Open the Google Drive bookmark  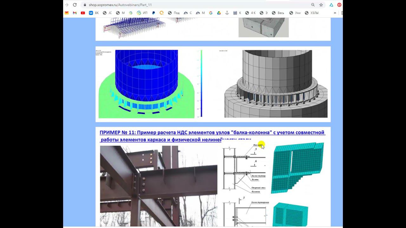coord(219,13)
